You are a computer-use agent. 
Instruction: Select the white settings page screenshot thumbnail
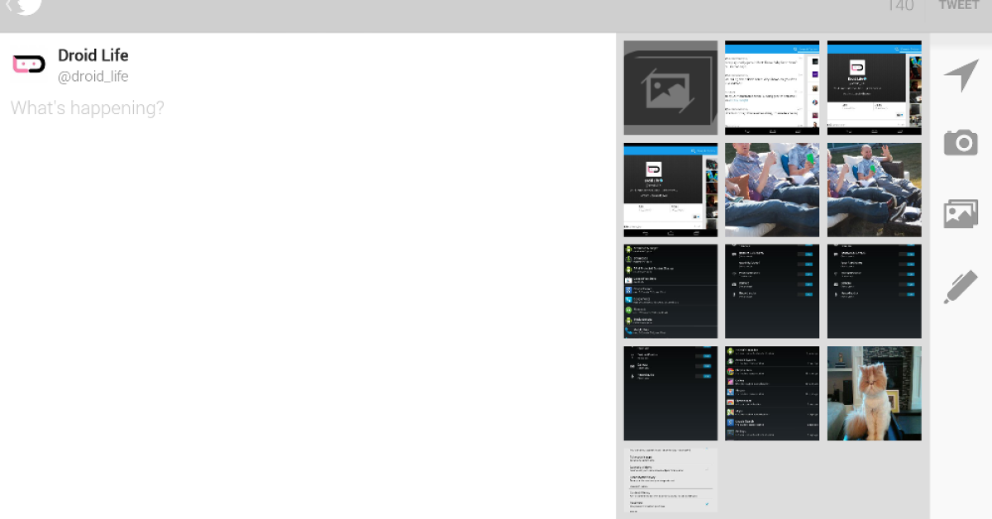tap(670, 480)
